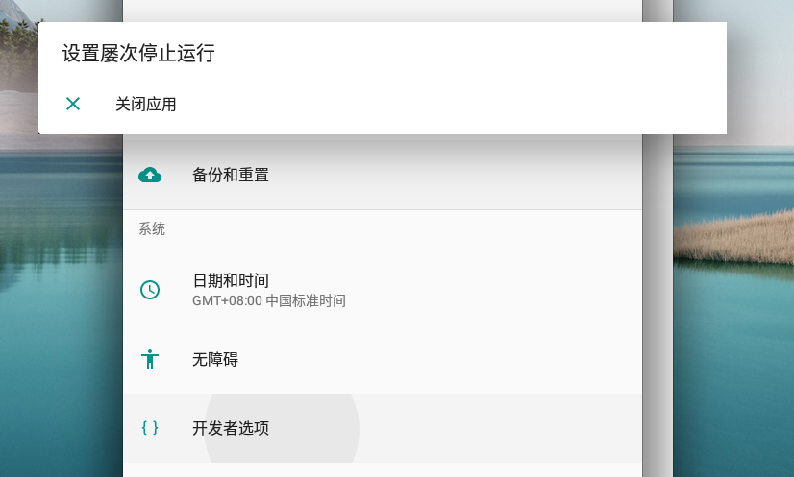Click the 系统 section header
The height and width of the screenshot is (477, 794).
coord(152,229)
